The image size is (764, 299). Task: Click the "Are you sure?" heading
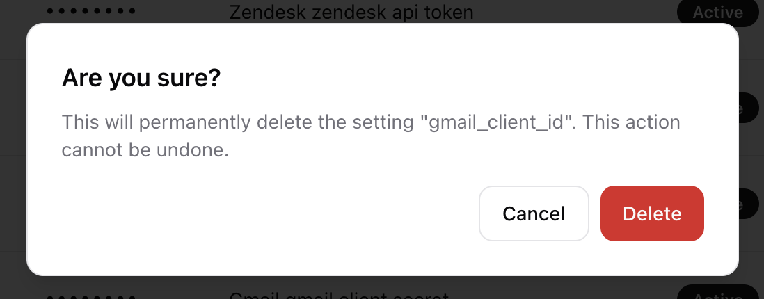pyautogui.click(x=141, y=78)
